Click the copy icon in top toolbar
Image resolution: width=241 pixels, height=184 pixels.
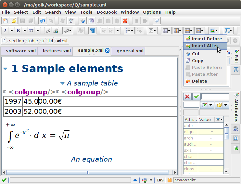(x=91, y=21)
